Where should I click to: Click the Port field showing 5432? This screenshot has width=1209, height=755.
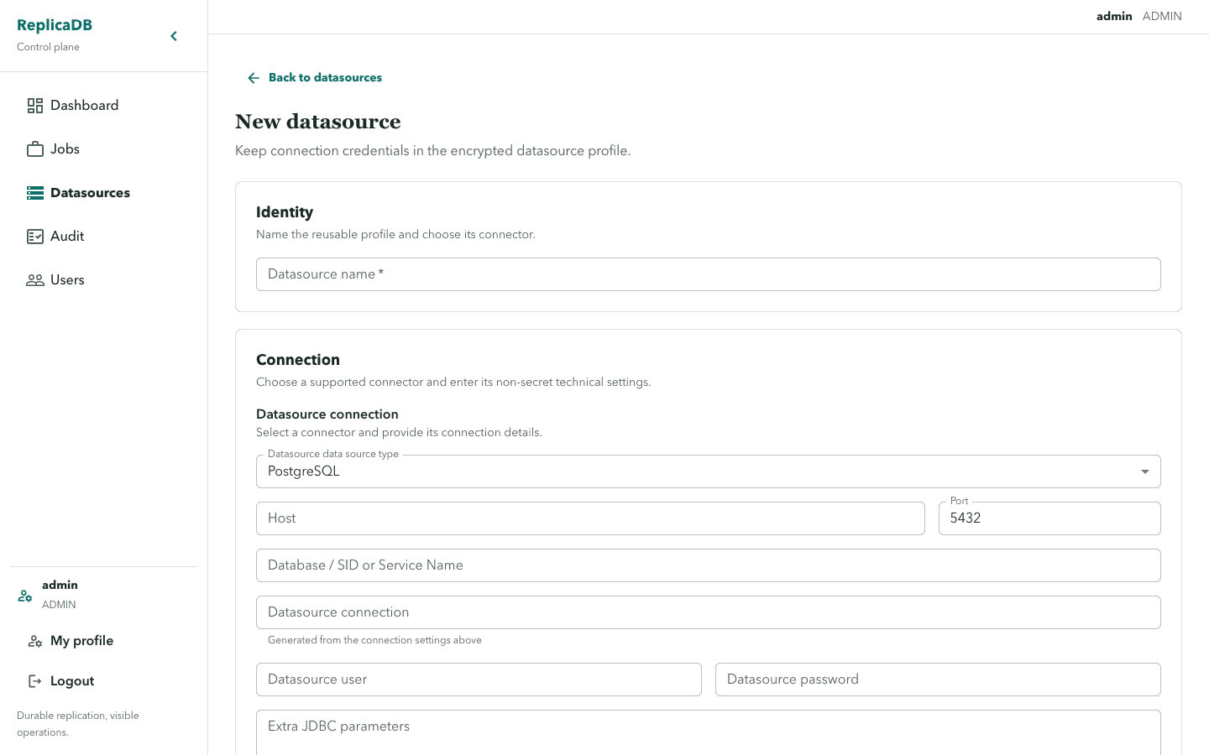coord(1049,518)
